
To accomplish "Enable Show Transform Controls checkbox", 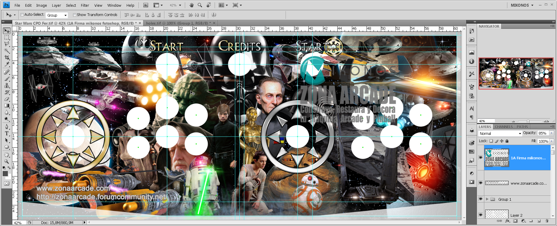I will tap(74, 15).
